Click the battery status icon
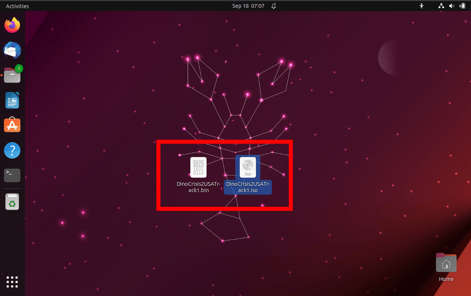The image size is (471, 296). point(462,6)
